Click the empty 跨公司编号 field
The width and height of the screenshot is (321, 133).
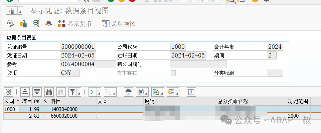198,64
